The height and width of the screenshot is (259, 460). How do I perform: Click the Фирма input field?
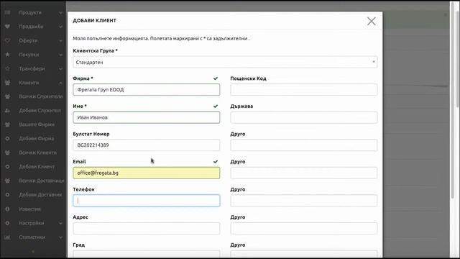(147, 90)
